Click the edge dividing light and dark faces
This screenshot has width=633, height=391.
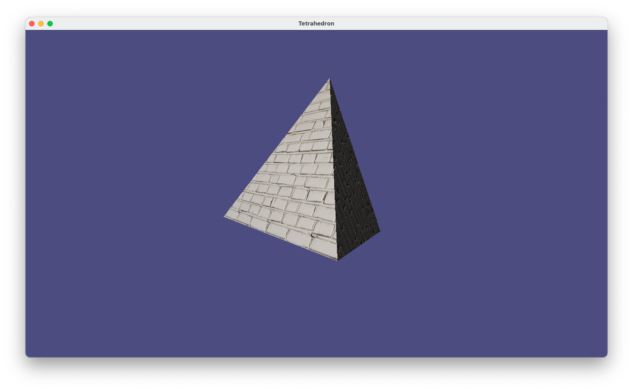click(333, 168)
